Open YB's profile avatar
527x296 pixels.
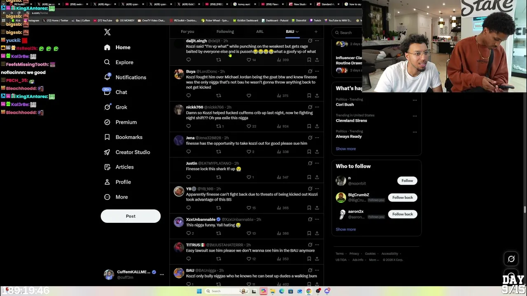pos(179,192)
